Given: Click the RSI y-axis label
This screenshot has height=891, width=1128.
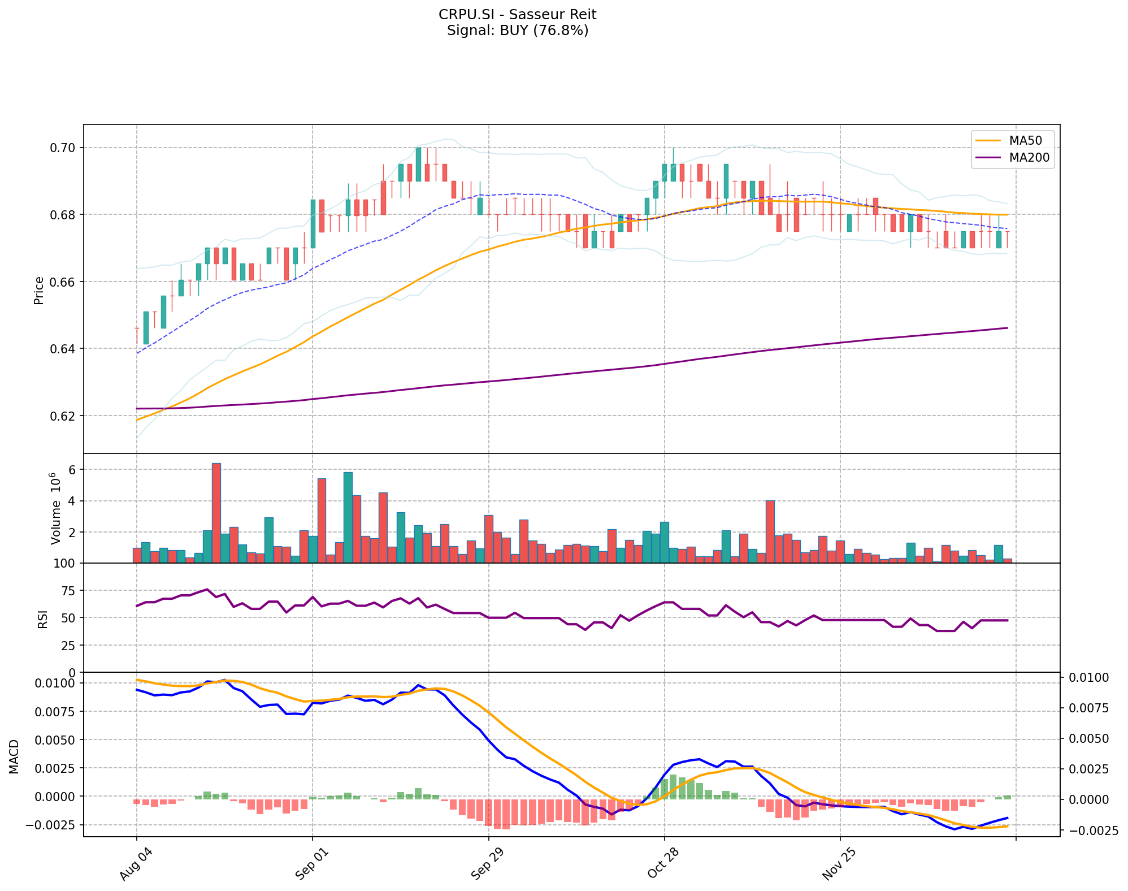Looking at the screenshot, I should point(43,620).
